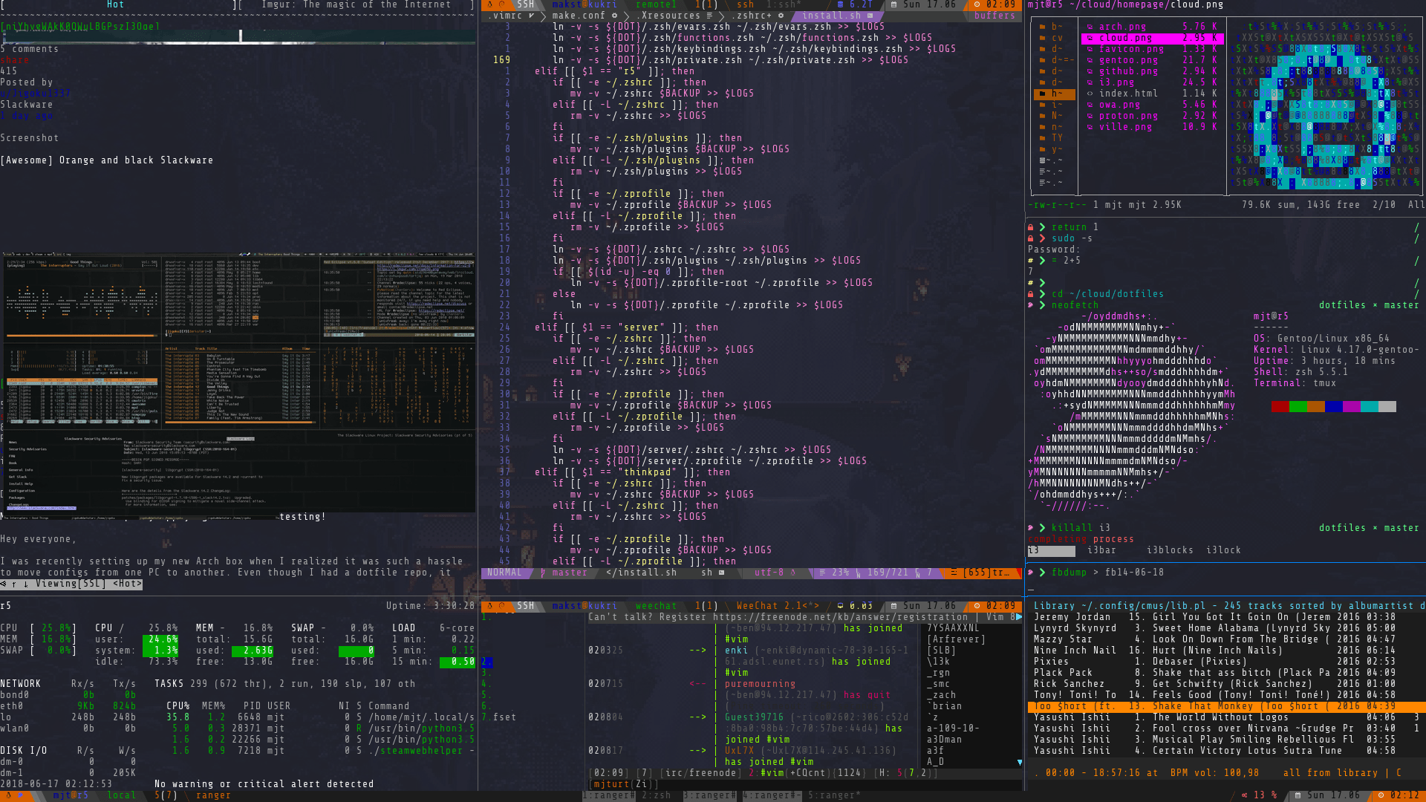Select the i3lock completion option
1426x802 pixels.
point(1222,550)
